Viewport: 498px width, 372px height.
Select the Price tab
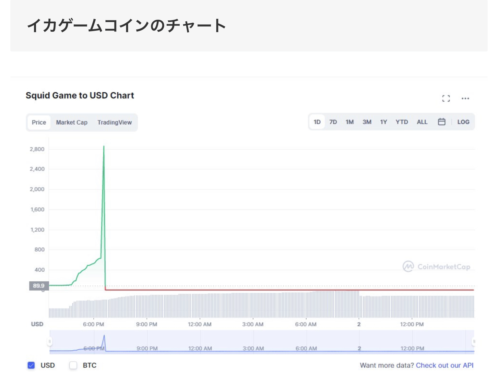(39, 122)
